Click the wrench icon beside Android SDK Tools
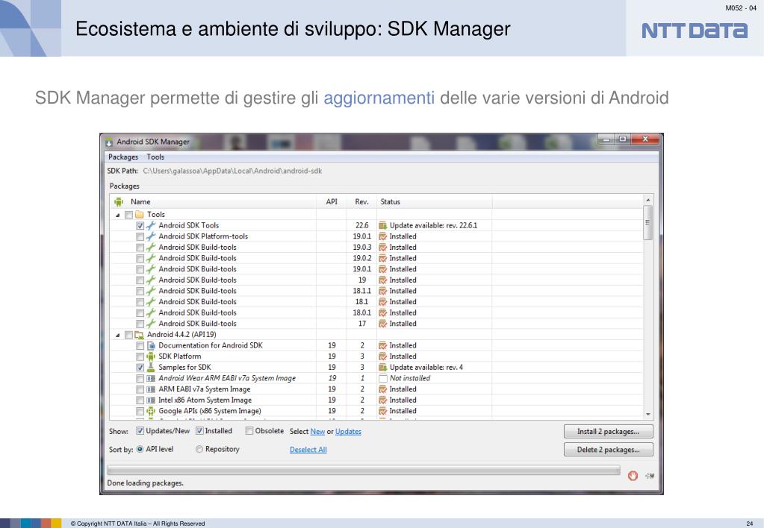The image size is (764, 528). 151,225
